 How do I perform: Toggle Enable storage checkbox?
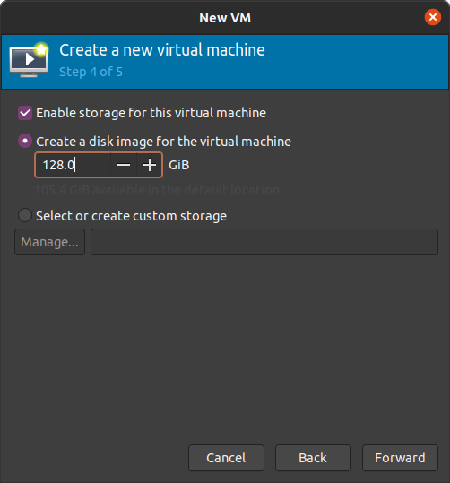(25, 113)
